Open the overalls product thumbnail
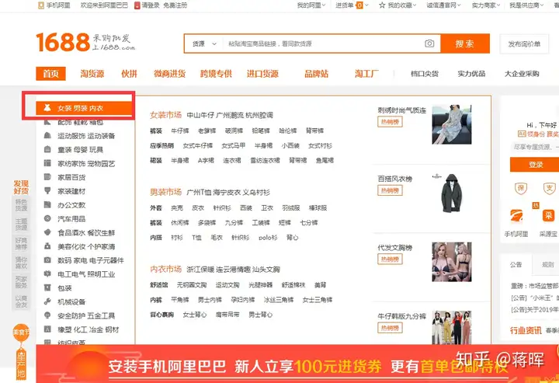559x383 pixels. (452, 327)
